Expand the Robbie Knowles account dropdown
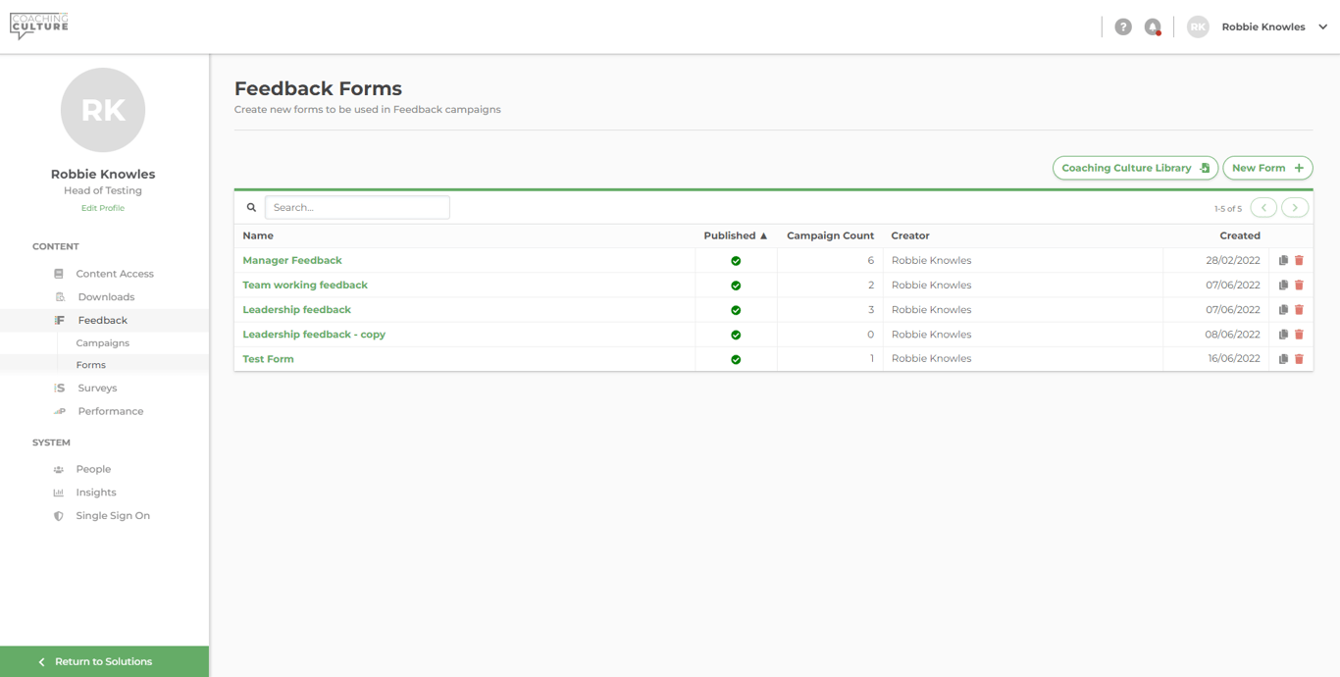This screenshot has width=1340, height=677. 1322,27
